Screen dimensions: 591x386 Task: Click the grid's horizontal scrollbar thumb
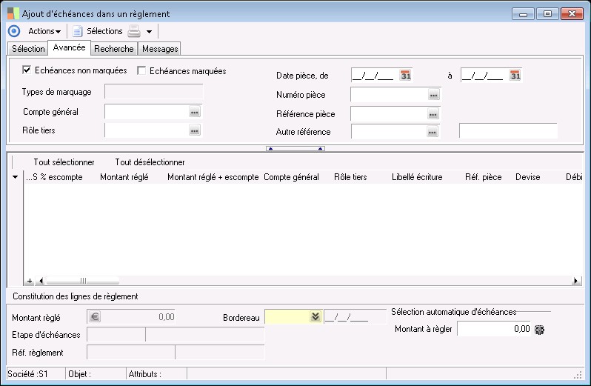pyautogui.click(x=83, y=281)
